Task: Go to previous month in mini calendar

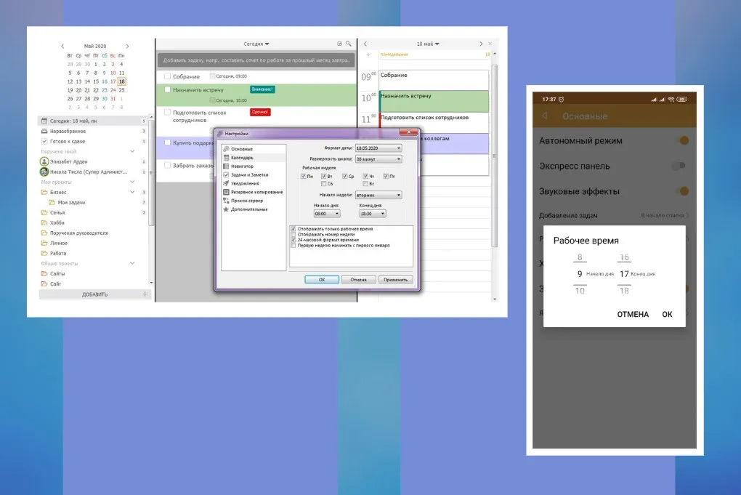Action: click(x=62, y=46)
